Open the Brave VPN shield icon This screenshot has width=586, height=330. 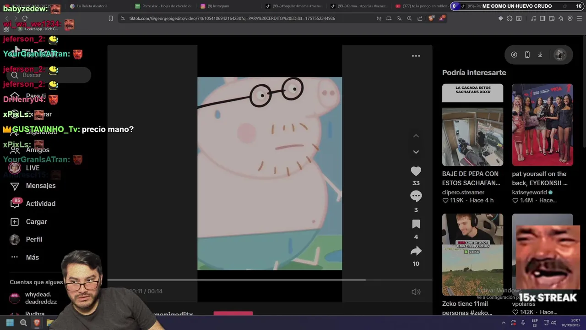(x=570, y=18)
